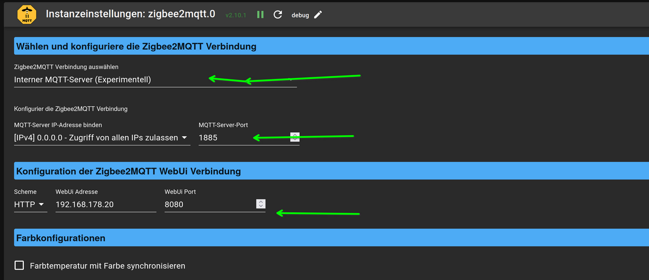Image resolution: width=649 pixels, height=280 pixels.
Task: Pause the zigbee2mqtt.0 instance
Action: coord(260,15)
